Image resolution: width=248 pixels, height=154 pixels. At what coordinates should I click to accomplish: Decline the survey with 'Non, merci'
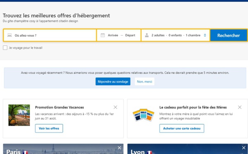pyautogui.click(x=144, y=82)
